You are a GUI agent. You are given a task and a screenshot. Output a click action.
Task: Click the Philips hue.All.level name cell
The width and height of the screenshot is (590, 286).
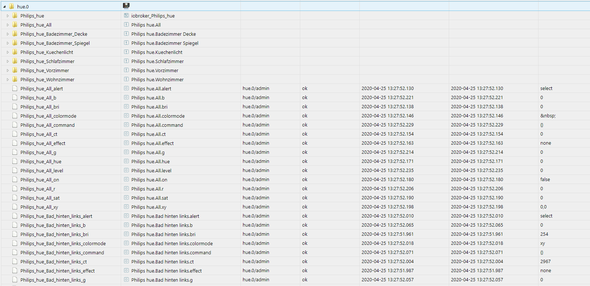[x=151, y=171]
